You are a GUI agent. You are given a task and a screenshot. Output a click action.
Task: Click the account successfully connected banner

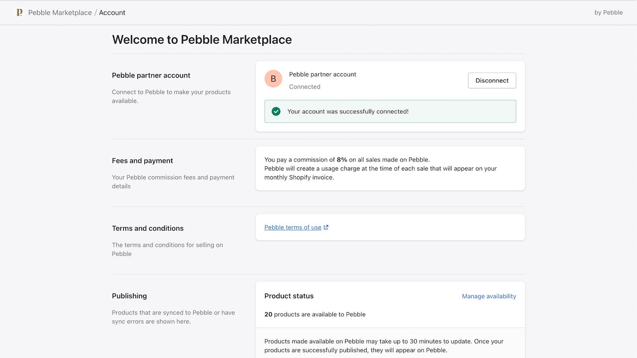coord(390,111)
